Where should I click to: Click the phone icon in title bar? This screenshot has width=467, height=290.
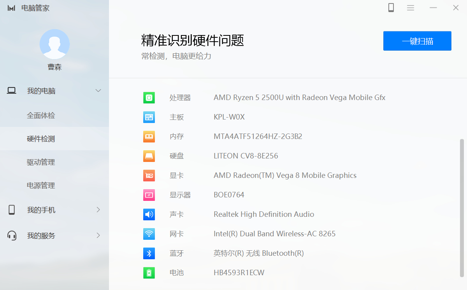391,8
